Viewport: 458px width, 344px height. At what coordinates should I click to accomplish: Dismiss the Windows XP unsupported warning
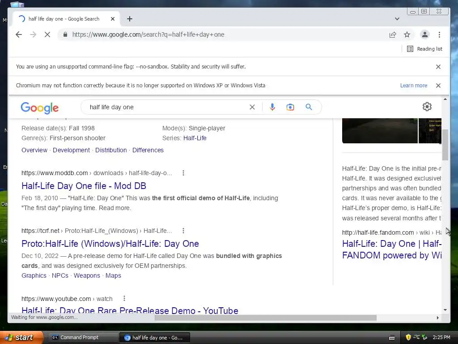pyautogui.click(x=438, y=86)
